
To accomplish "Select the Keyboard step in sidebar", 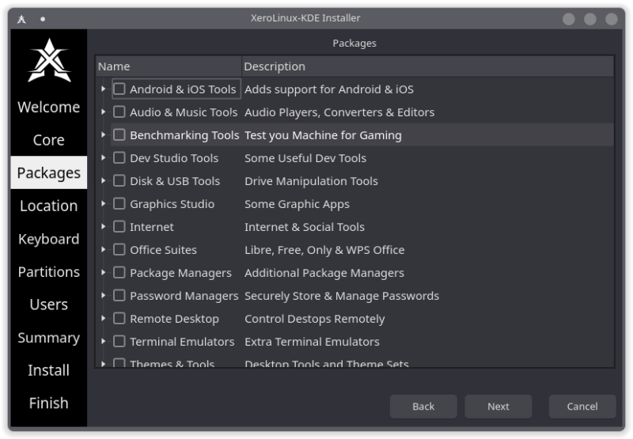I will coord(48,239).
